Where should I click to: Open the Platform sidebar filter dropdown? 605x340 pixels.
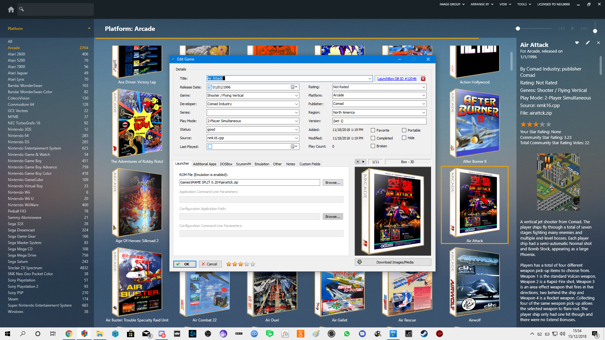(x=89, y=28)
